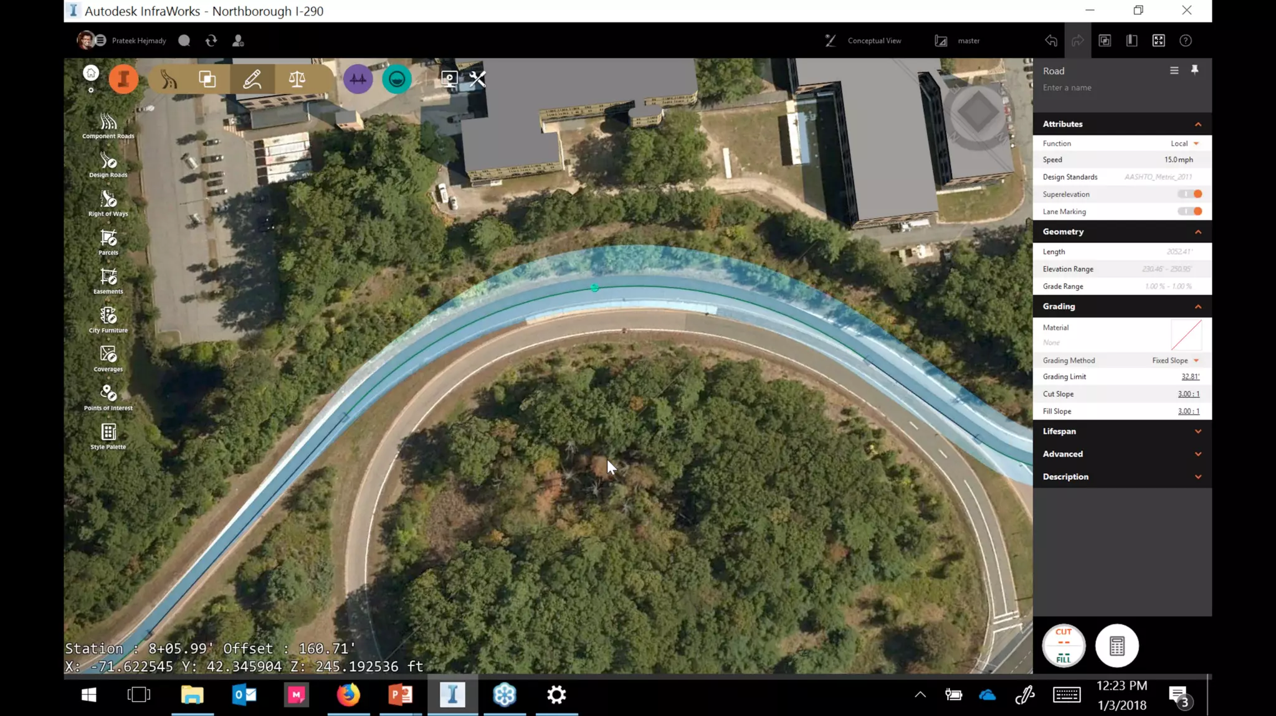Screen dimensions: 1276x716
Task: Click the undo arrow icon
Action: click(1051, 40)
